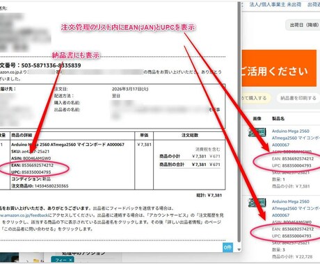Click the 納品書を印刷する button
Viewport: 320px width, 264px height.
[298, 98]
